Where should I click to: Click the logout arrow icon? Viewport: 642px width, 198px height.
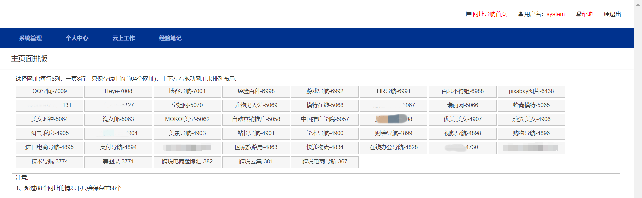click(606, 14)
